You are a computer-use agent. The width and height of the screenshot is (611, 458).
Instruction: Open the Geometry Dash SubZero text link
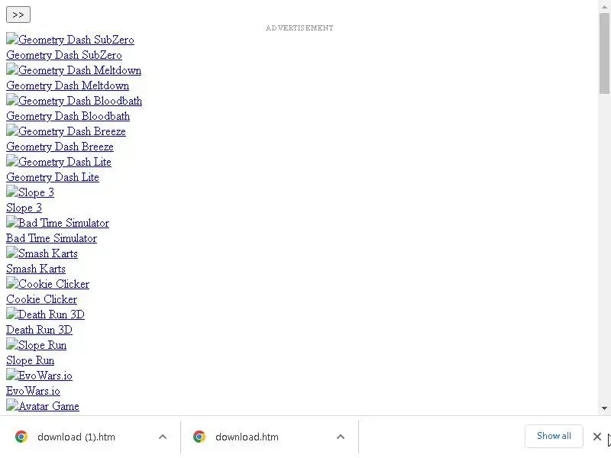click(x=64, y=55)
